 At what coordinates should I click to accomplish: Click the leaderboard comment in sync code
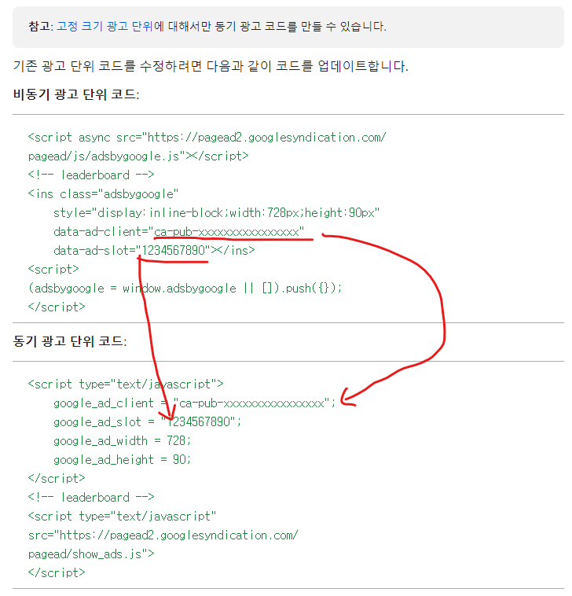(x=91, y=497)
